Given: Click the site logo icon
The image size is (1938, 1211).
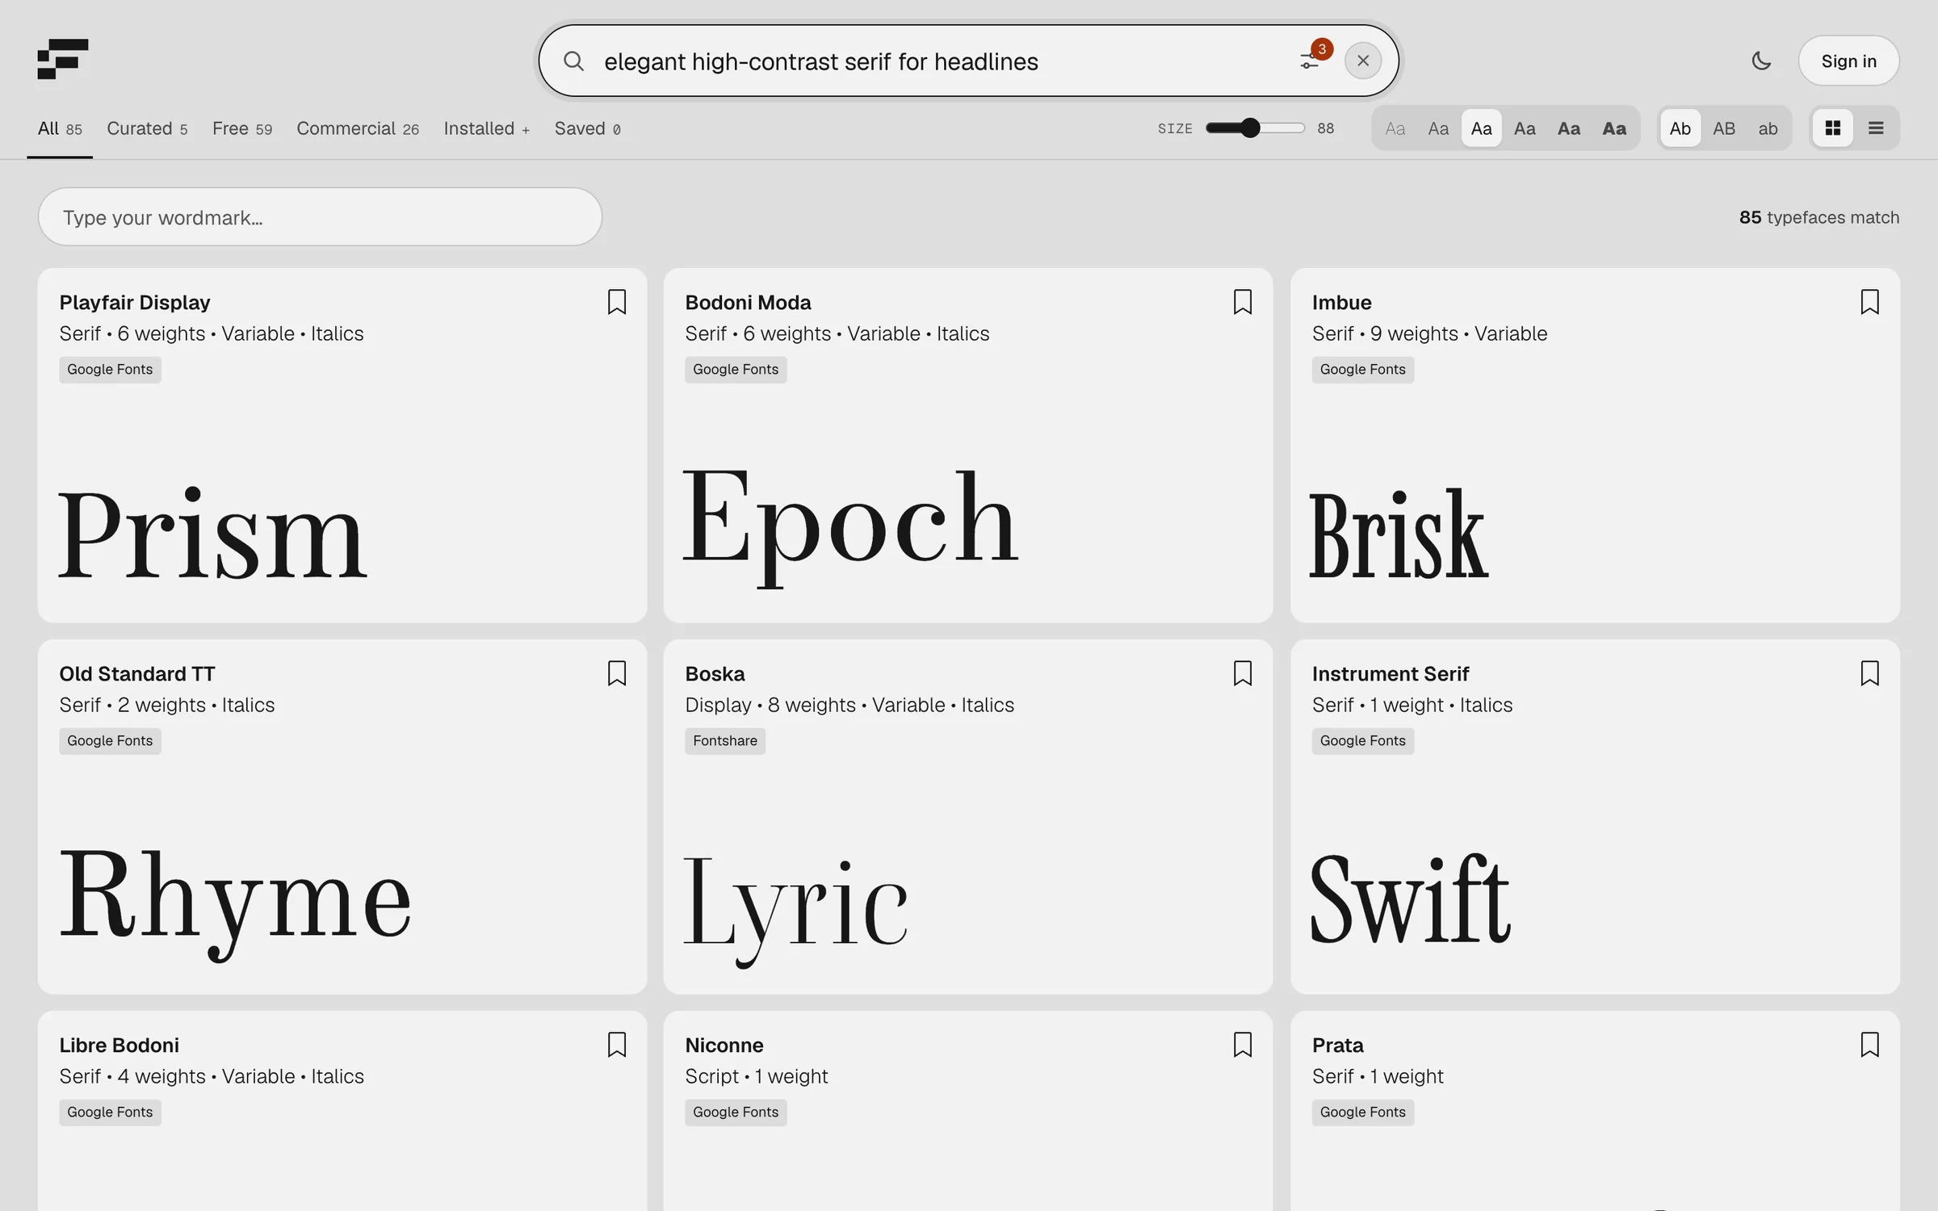Looking at the screenshot, I should coord(63,59).
